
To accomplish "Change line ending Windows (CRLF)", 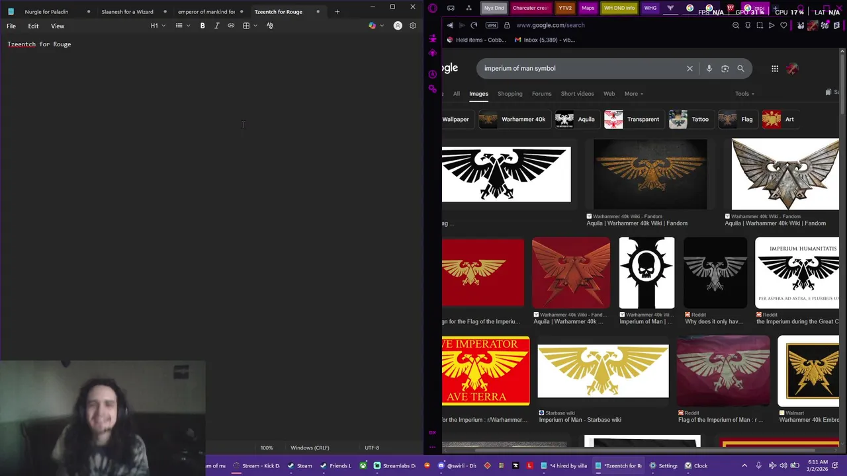I will coord(310,448).
